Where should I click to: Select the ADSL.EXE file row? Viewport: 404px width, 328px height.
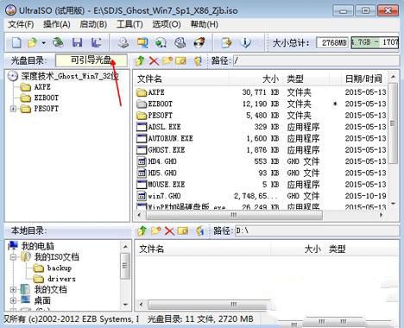click(261, 127)
